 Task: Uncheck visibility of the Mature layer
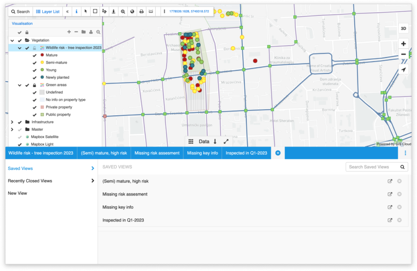[34, 55]
